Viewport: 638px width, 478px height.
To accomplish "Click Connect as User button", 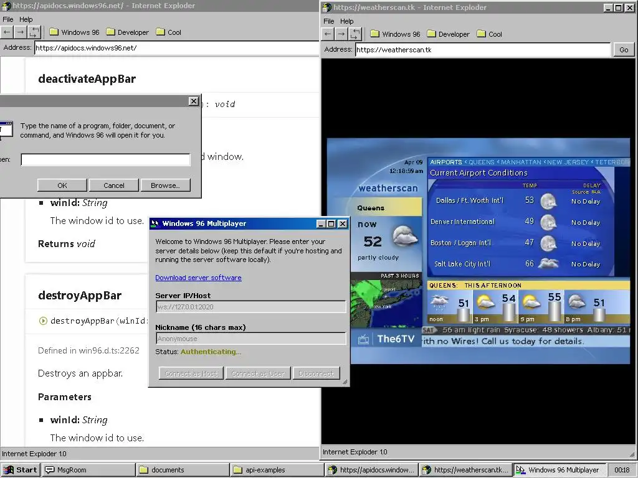I will 258,373.
